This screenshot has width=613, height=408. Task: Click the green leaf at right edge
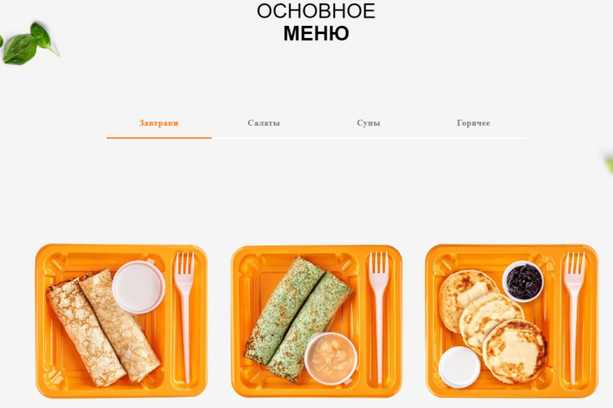click(x=609, y=165)
